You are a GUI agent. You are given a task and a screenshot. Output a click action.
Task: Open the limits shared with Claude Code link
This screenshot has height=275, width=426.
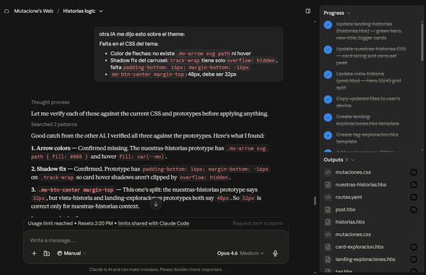153,223
